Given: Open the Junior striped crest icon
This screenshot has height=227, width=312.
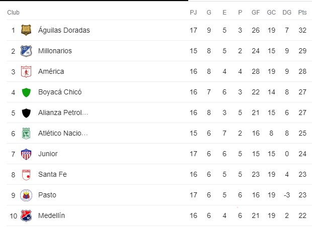Looking at the screenshot, I should [26, 154].
